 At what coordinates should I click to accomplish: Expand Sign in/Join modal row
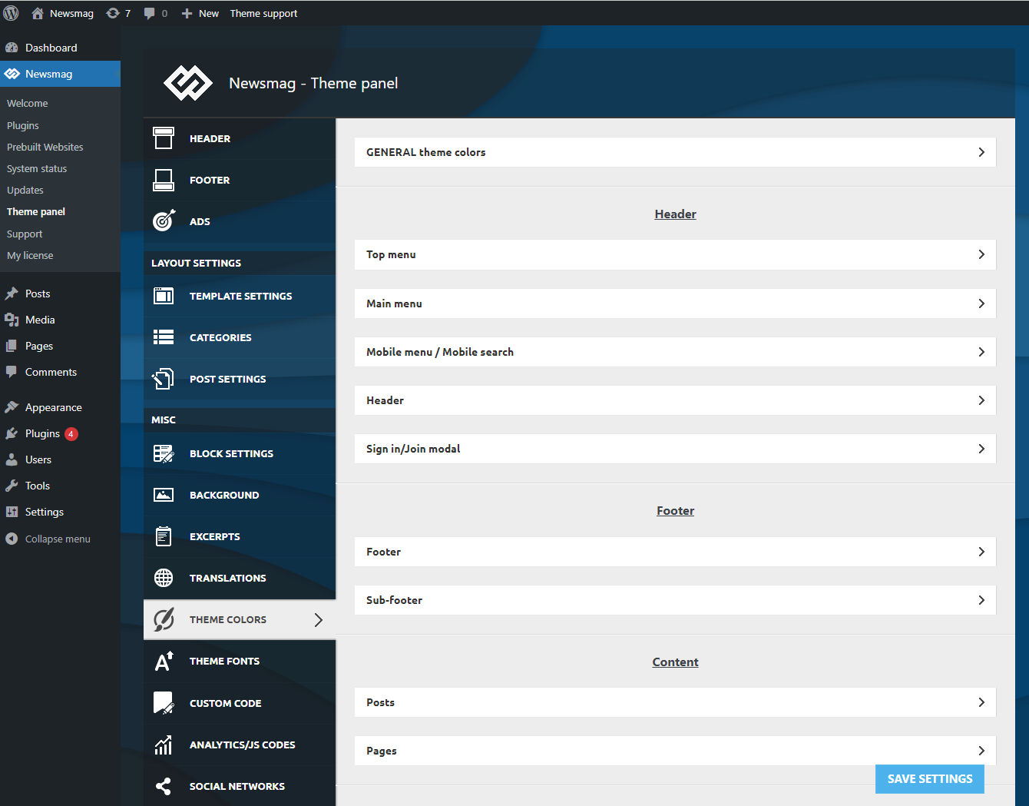pos(675,449)
